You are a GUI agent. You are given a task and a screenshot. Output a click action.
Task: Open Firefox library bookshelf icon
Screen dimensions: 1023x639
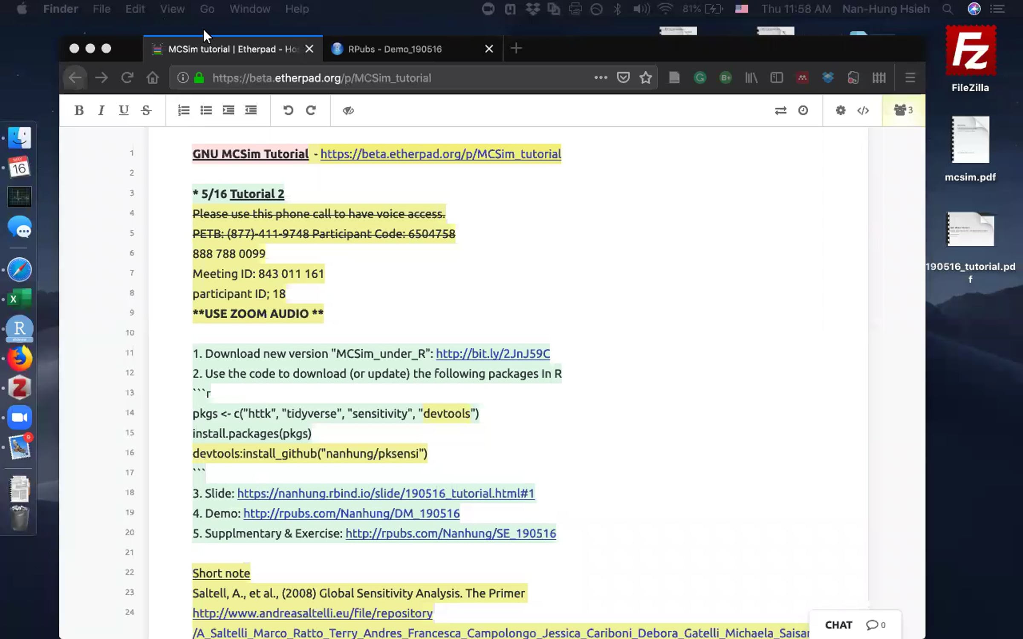coord(751,78)
